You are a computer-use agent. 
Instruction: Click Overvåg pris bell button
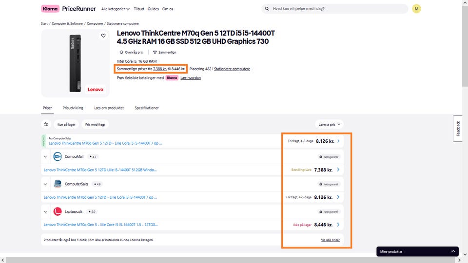coord(131,52)
